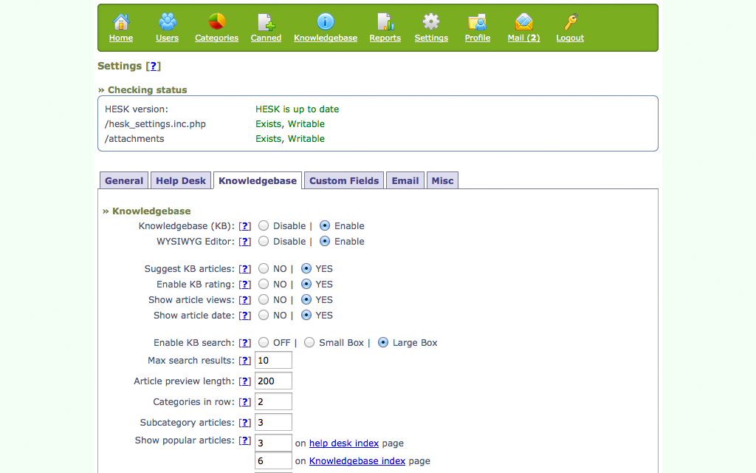Click the Logout key icon
Image resolution: width=756 pixels, height=473 pixels.
click(x=569, y=22)
